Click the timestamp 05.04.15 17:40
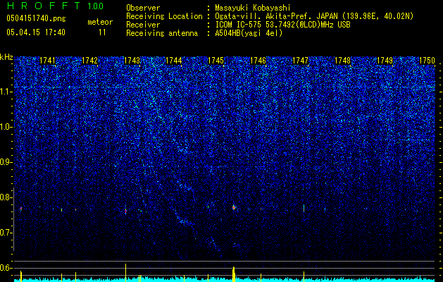 36,32
